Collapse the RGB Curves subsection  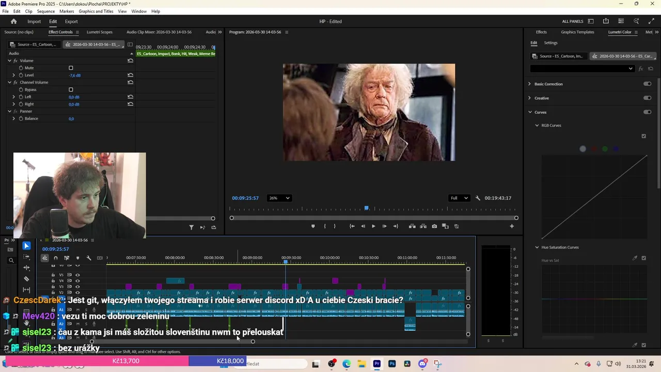coord(537,125)
